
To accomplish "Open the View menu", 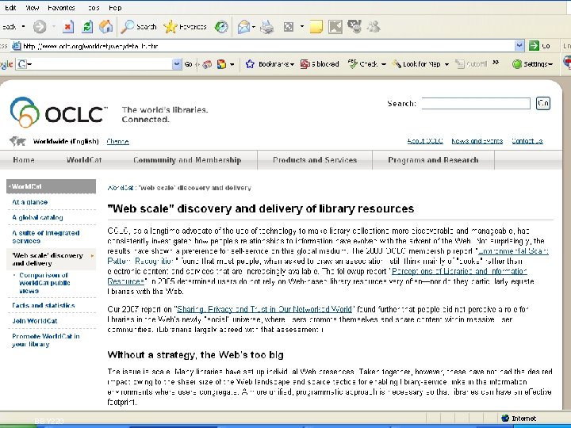I will [32, 8].
